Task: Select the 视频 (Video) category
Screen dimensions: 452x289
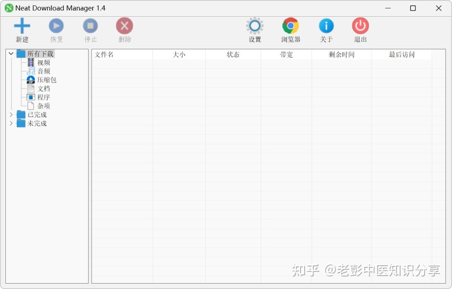Action: (44, 62)
